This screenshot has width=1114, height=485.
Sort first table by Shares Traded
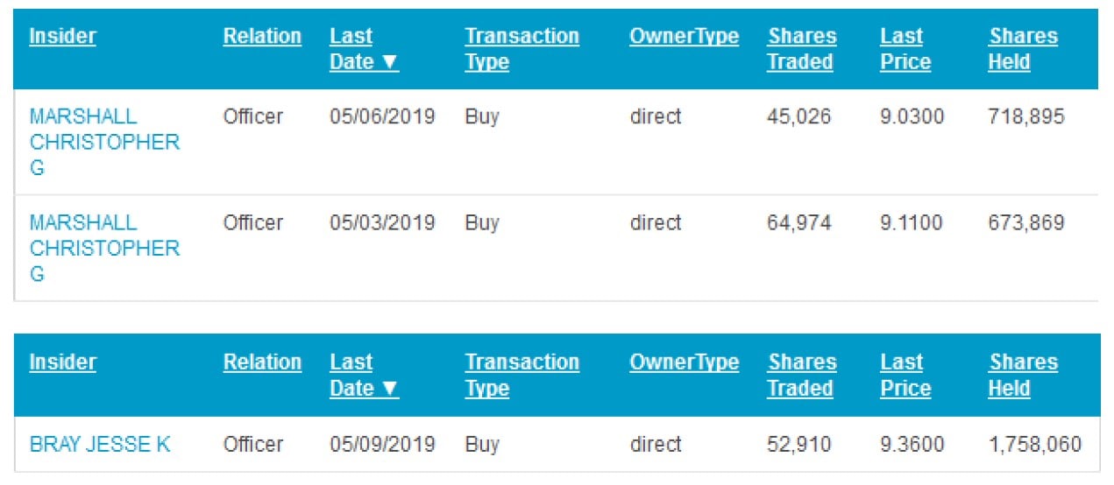(x=799, y=50)
